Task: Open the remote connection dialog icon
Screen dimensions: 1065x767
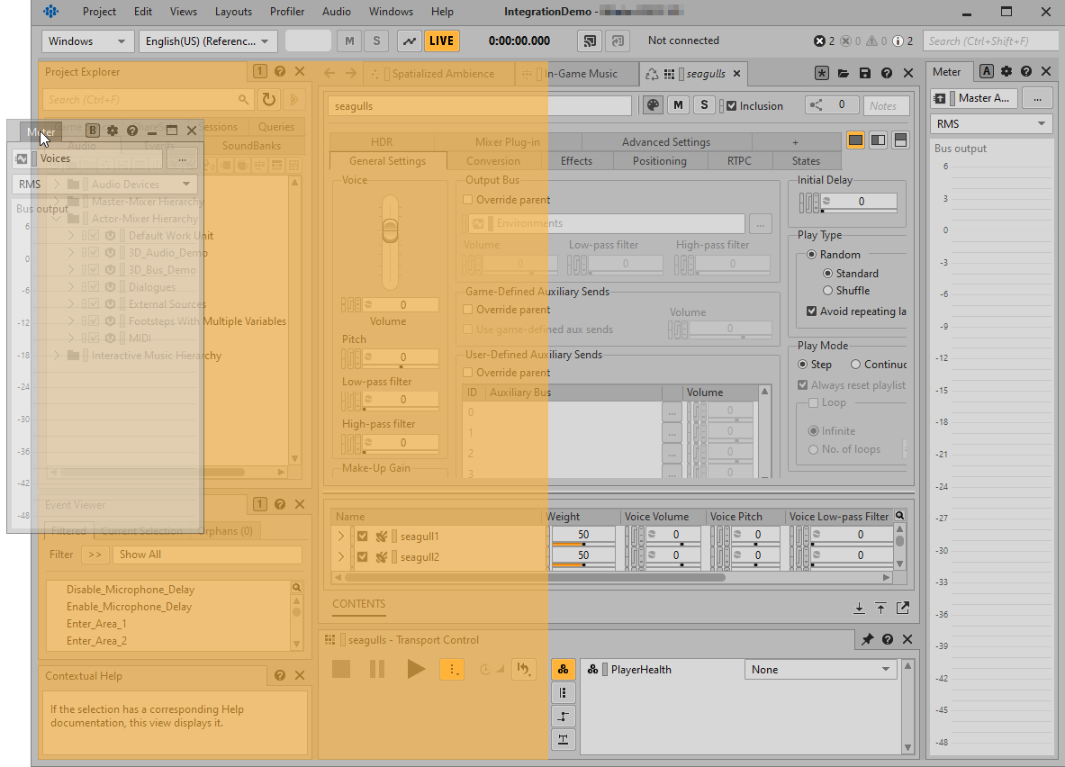Action: 590,41
